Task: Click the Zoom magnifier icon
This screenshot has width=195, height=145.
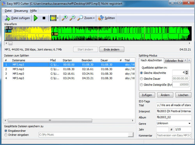Action: (80, 18)
